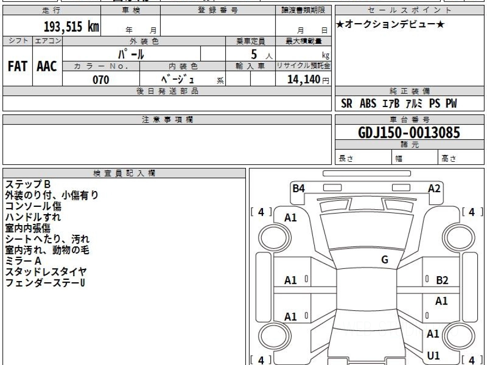
Task: Click the 最大積載量 header
Action: 304,41
